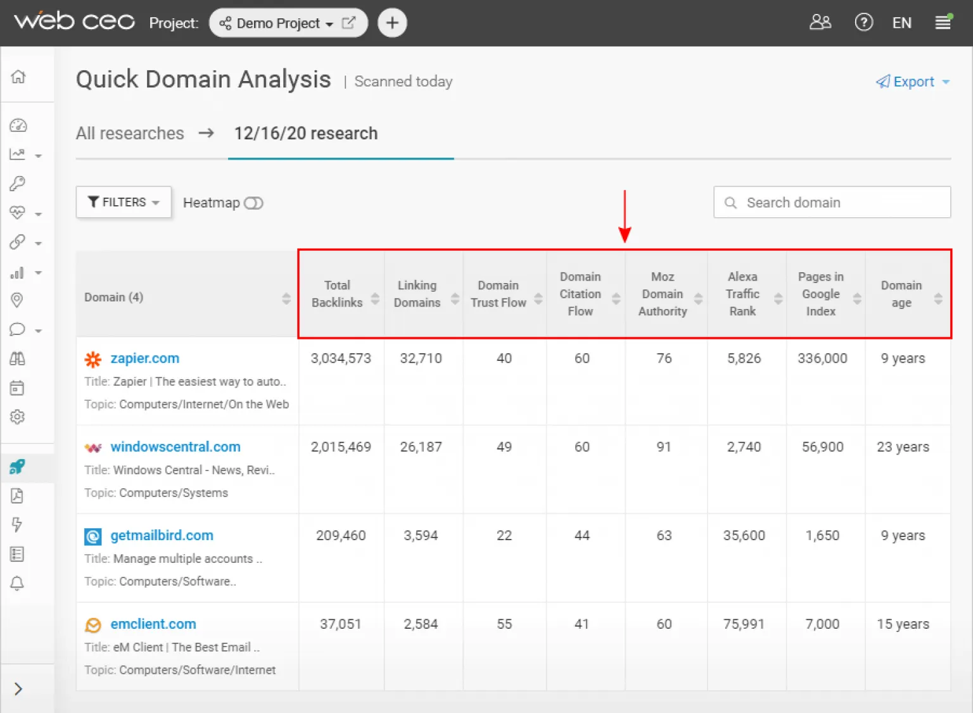The width and height of the screenshot is (973, 713).
Task: Open the getmailbird.com link
Action: pyautogui.click(x=162, y=536)
